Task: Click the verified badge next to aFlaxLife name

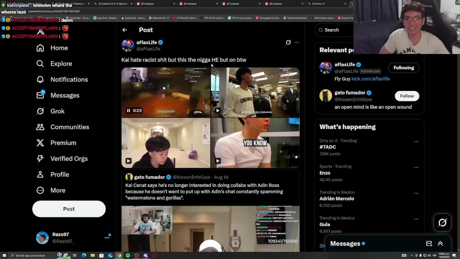Action: (x=161, y=42)
